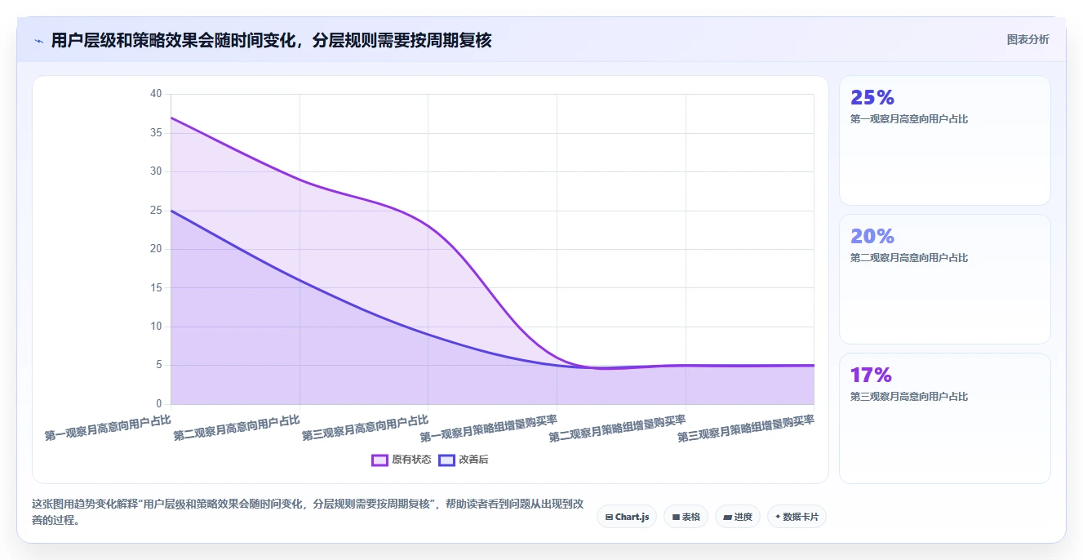The width and height of the screenshot is (1083, 560).
Task: Toggle the 原有状态 legend series
Action: click(x=402, y=460)
